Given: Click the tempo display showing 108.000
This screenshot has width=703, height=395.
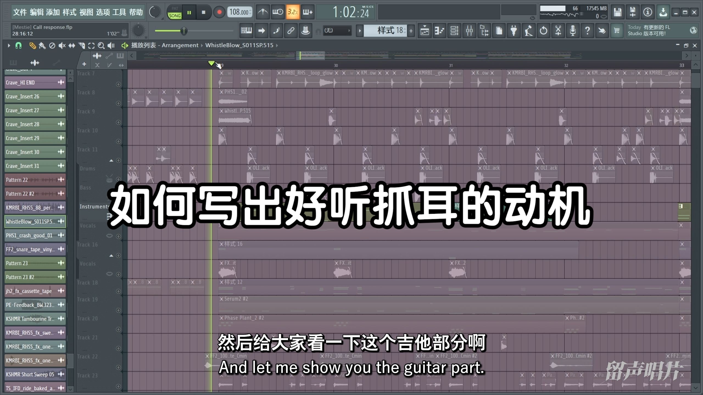Looking at the screenshot, I should click(238, 12).
